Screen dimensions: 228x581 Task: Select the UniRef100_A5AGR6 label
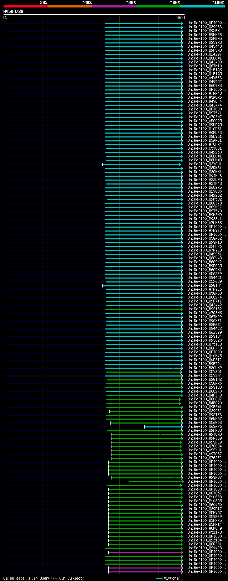tap(204, 97)
